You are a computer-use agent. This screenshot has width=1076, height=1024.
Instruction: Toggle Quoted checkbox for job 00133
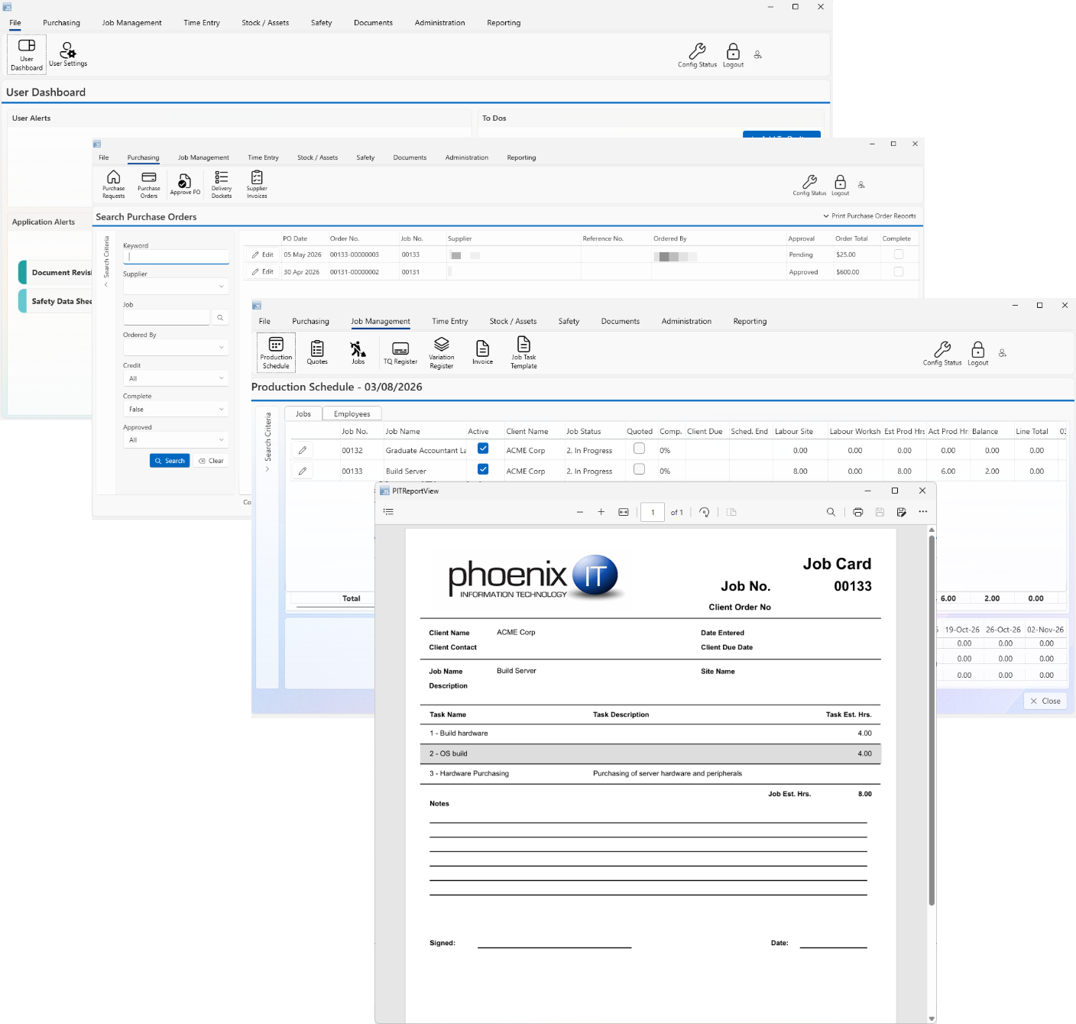click(x=640, y=469)
